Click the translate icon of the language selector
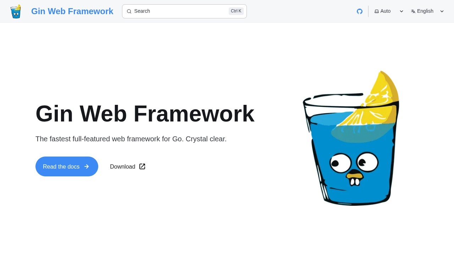Viewport: 454px width, 255px height. pyautogui.click(x=413, y=11)
